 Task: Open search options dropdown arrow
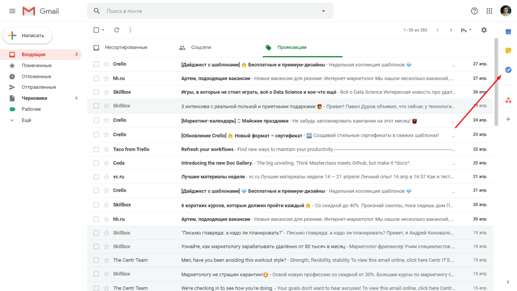(324, 11)
